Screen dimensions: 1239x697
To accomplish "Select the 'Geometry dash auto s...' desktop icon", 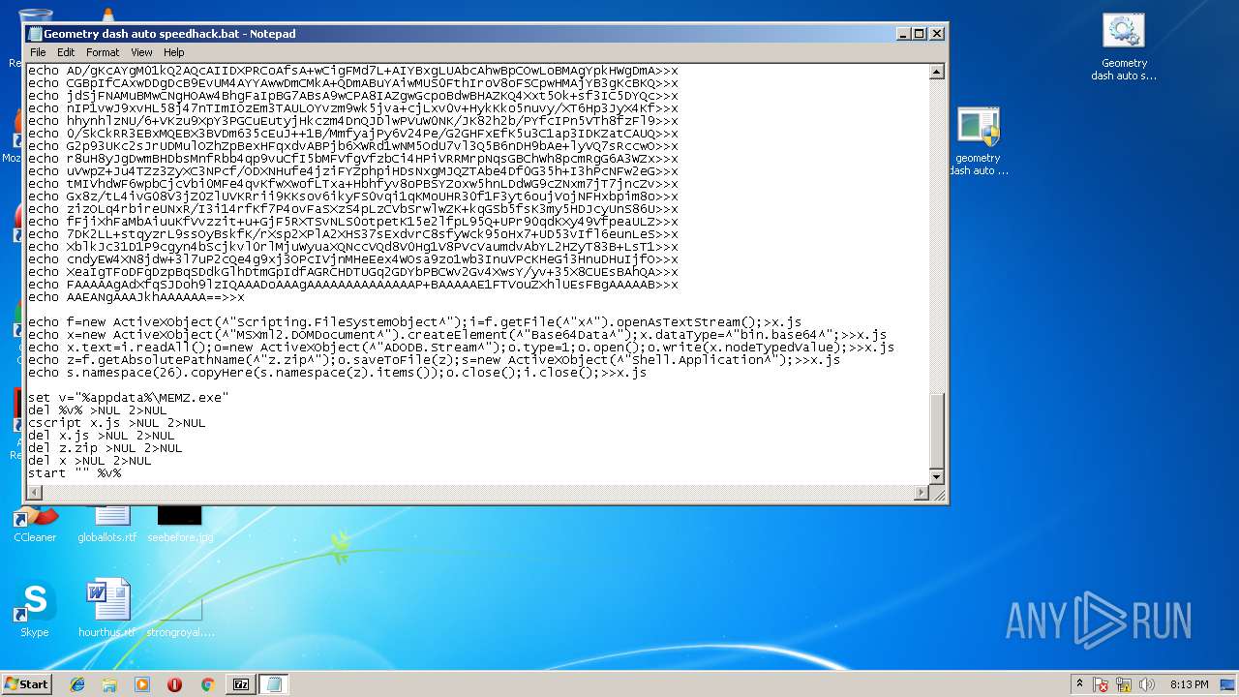I will click(x=1124, y=46).
